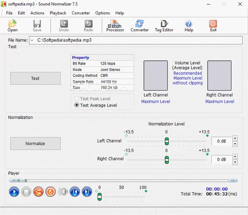Jump to end with the skip-forward button
248x215 pixels.
87,192
